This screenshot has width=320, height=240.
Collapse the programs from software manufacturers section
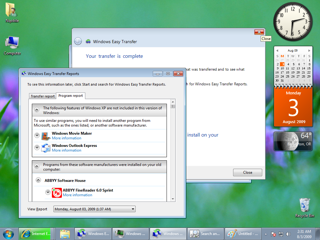pos(37,166)
